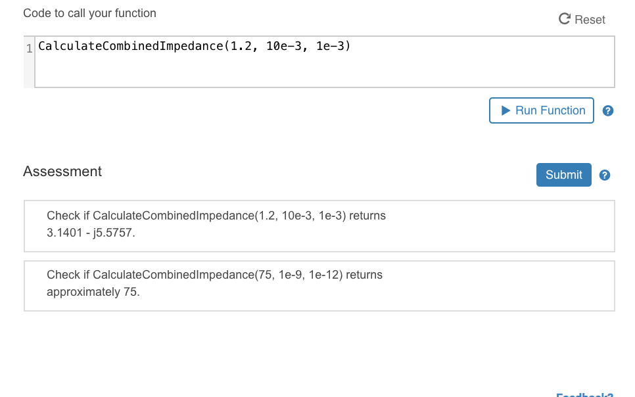Reset the function call code

(582, 20)
